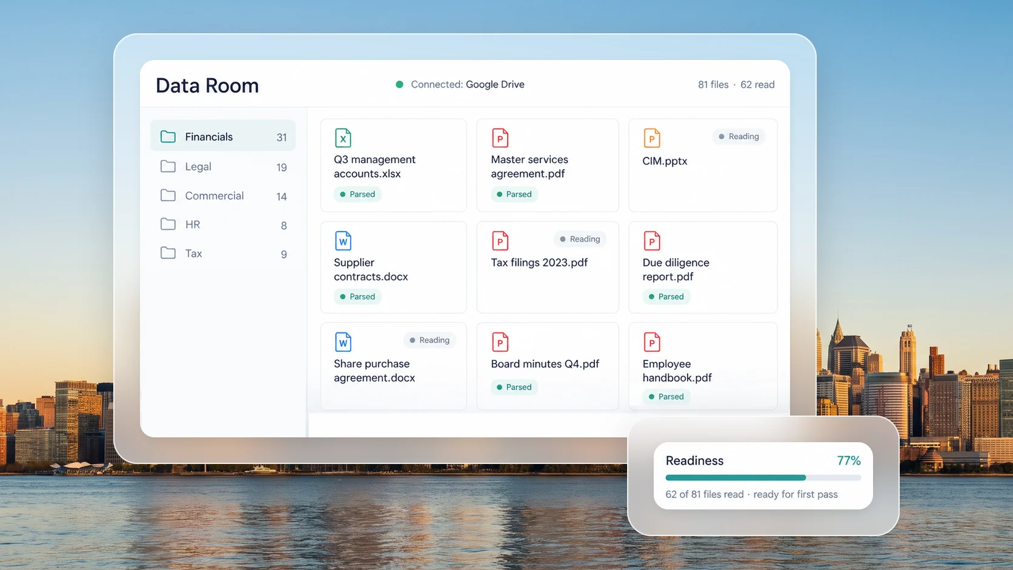Click the Word icon on Supplier contracts

[x=343, y=241]
